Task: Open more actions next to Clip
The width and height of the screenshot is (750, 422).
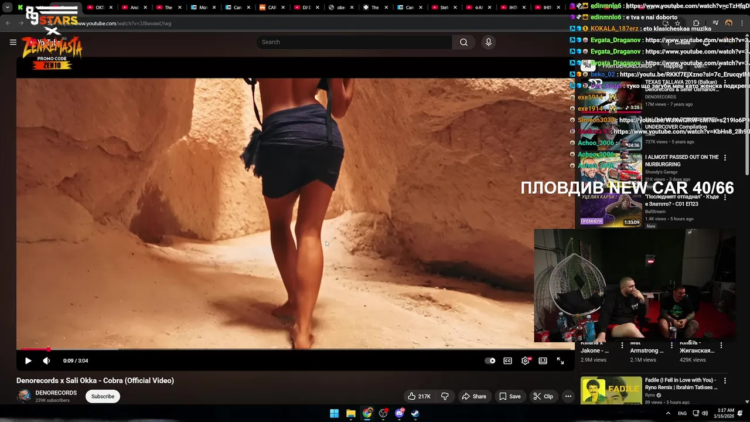Action: pyautogui.click(x=568, y=396)
